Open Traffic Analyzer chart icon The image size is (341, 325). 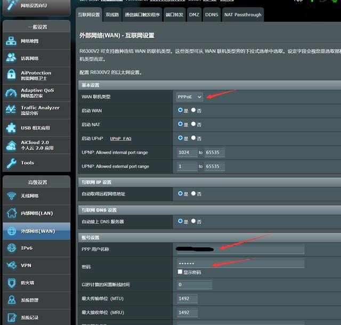click(11, 110)
